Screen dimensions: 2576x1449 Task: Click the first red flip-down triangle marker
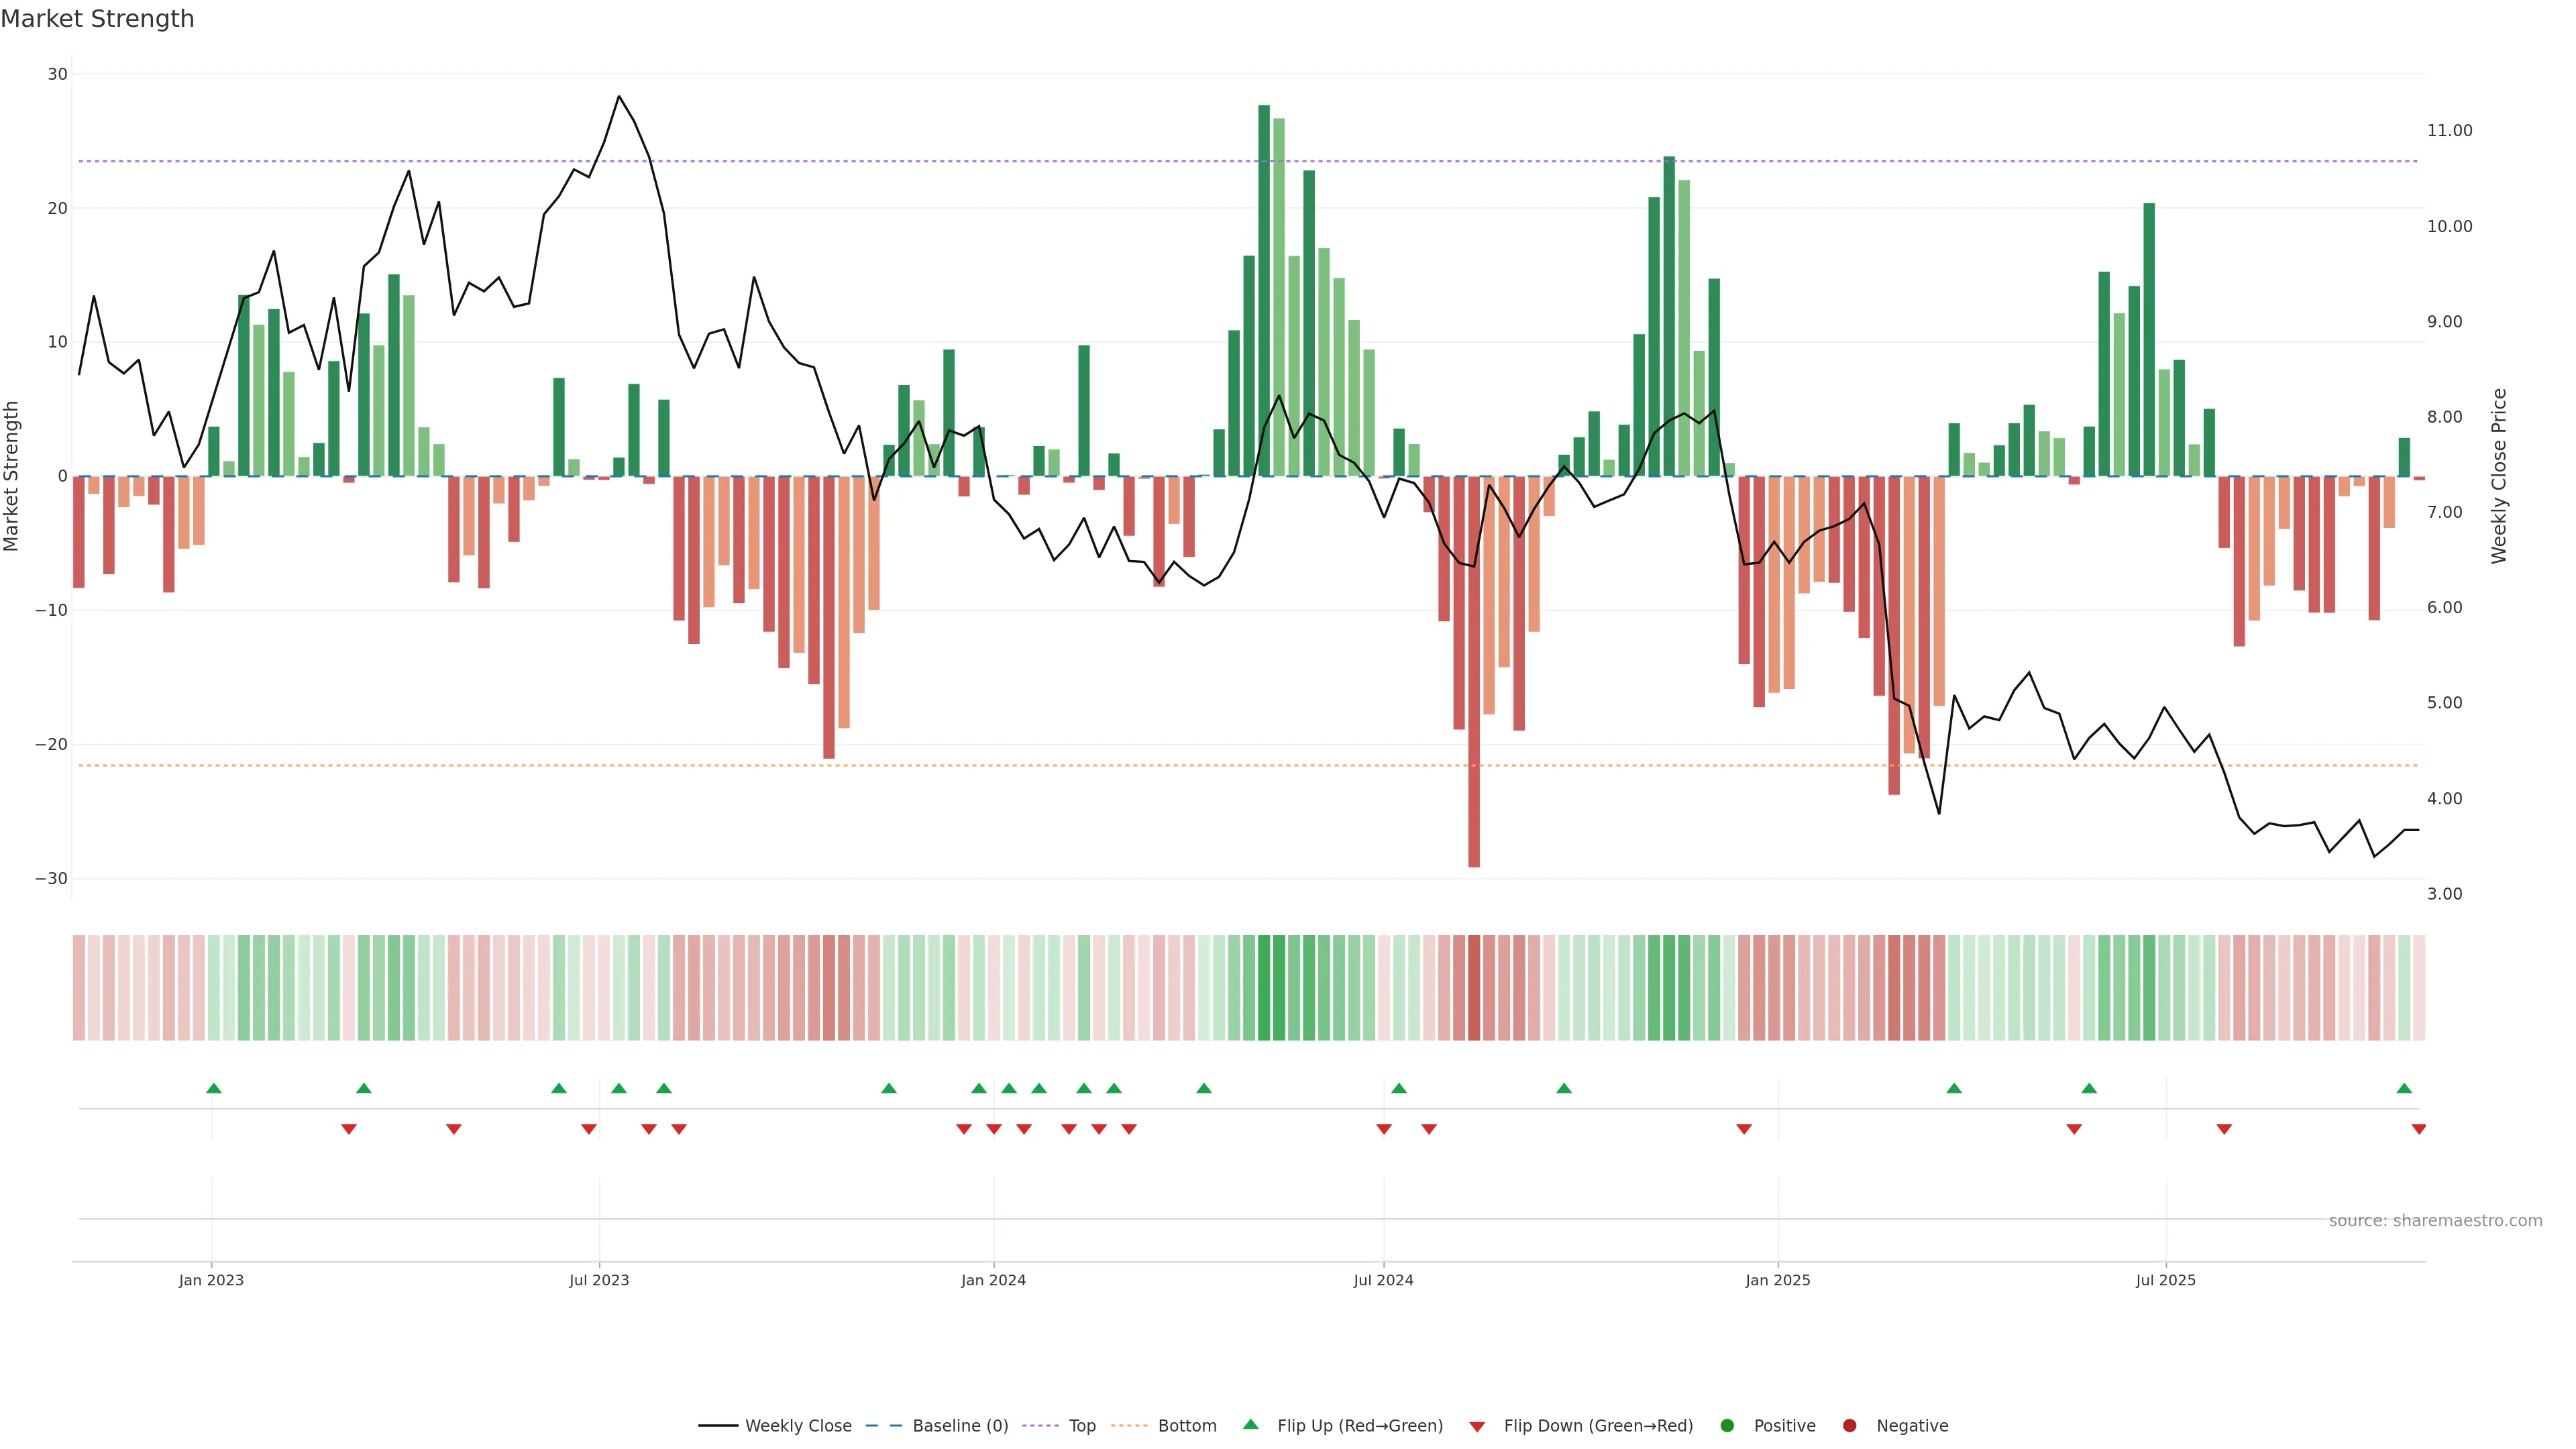348,1129
